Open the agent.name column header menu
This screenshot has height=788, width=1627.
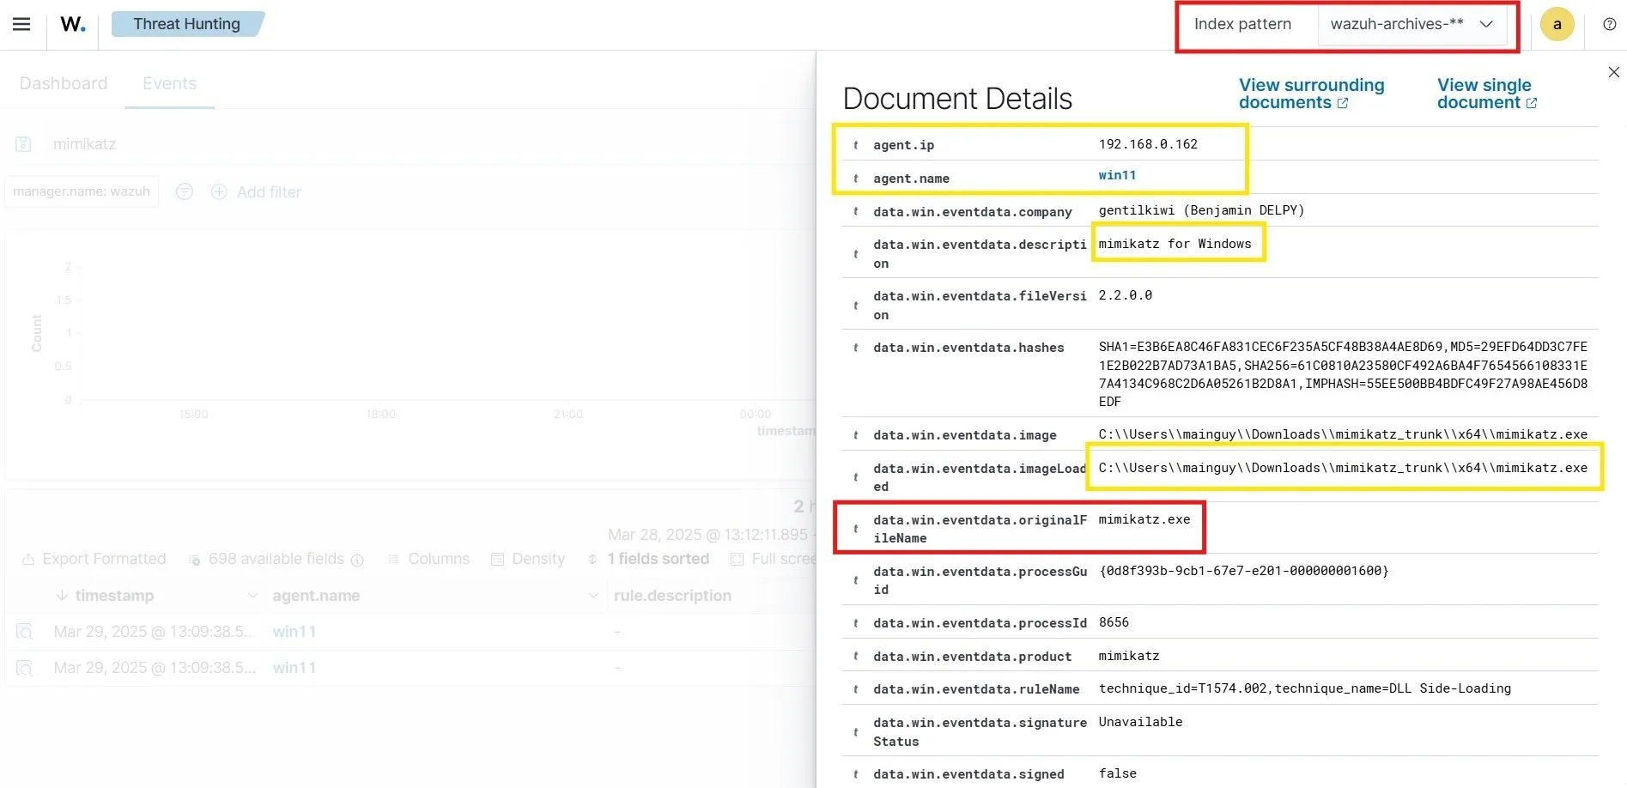592,596
